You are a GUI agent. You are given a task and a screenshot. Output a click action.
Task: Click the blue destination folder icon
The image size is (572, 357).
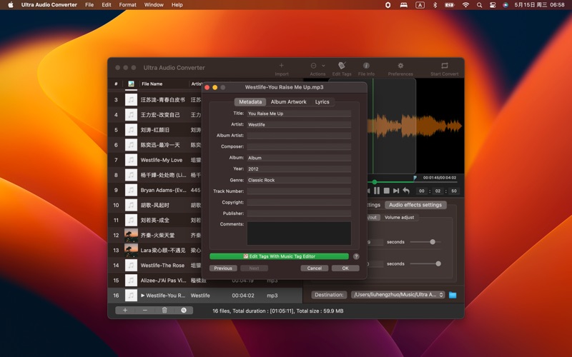[x=453, y=295]
